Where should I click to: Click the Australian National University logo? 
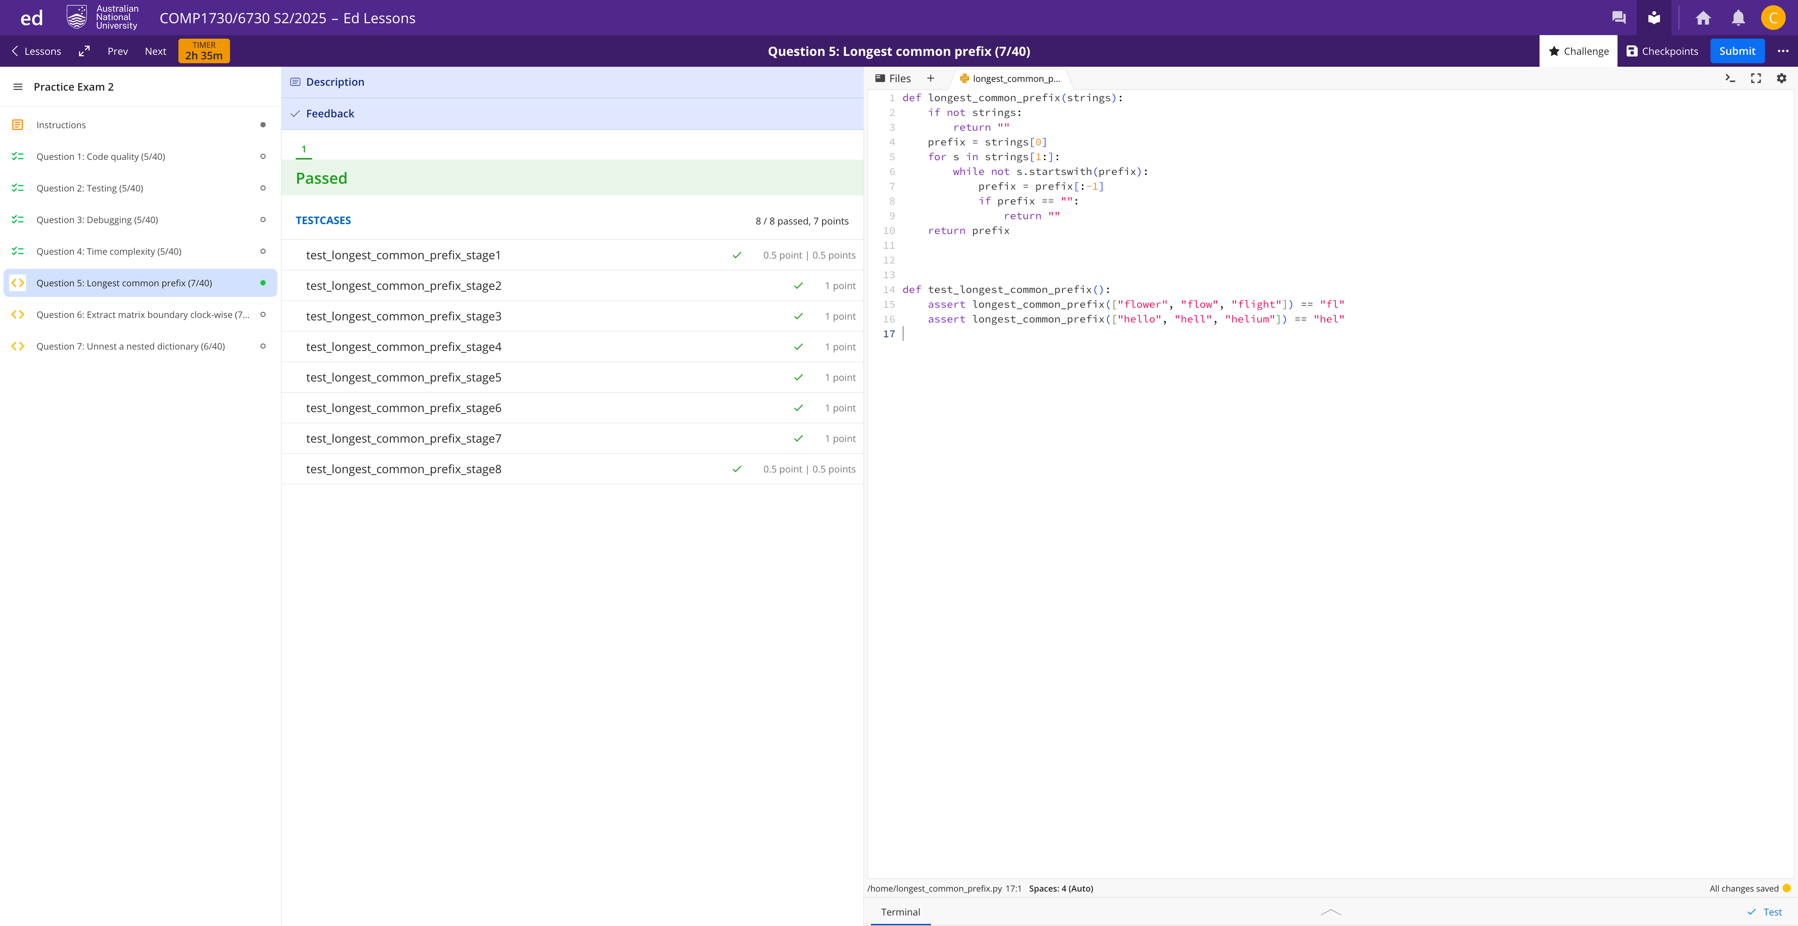[103, 18]
